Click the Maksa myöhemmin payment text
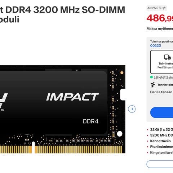173x173 pixels. (160, 29)
